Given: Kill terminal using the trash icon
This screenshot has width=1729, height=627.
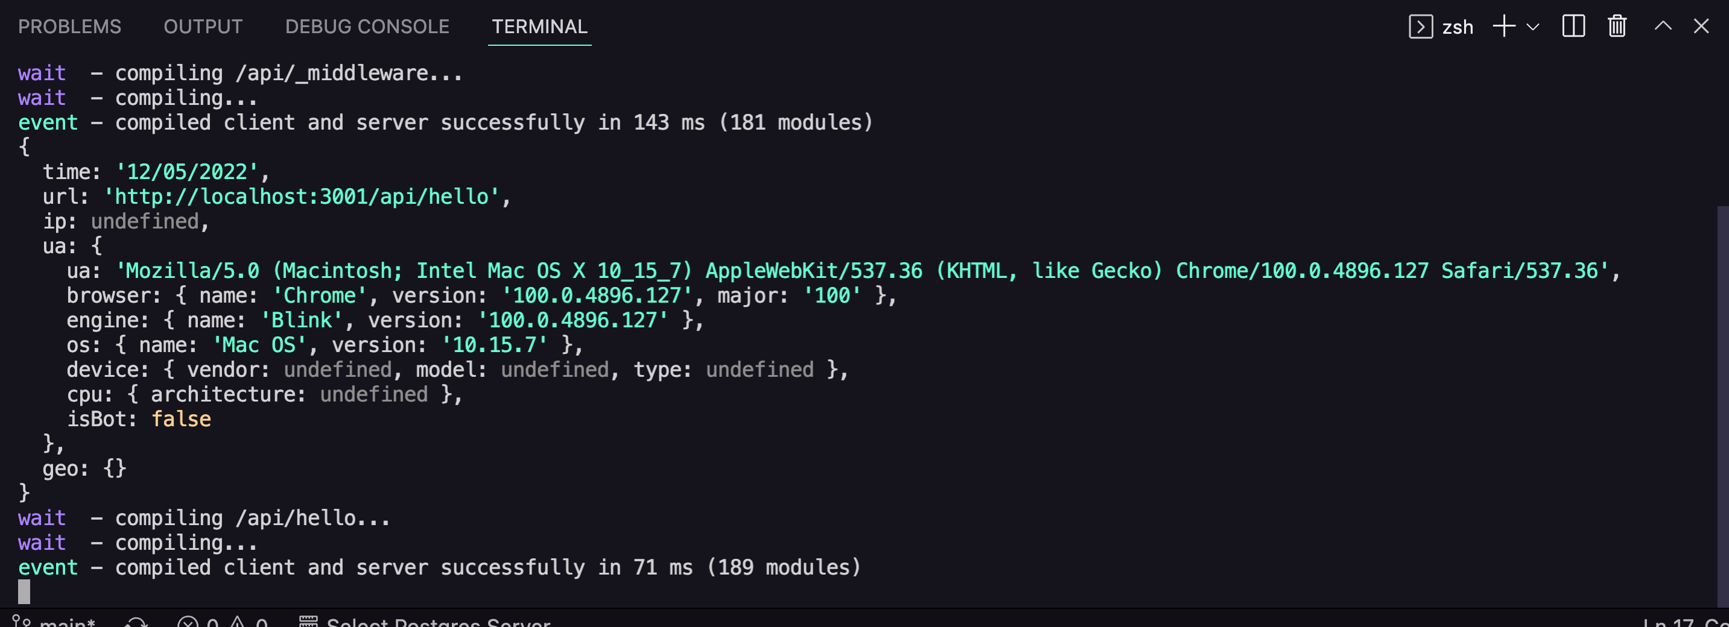Looking at the screenshot, I should tap(1617, 27).
